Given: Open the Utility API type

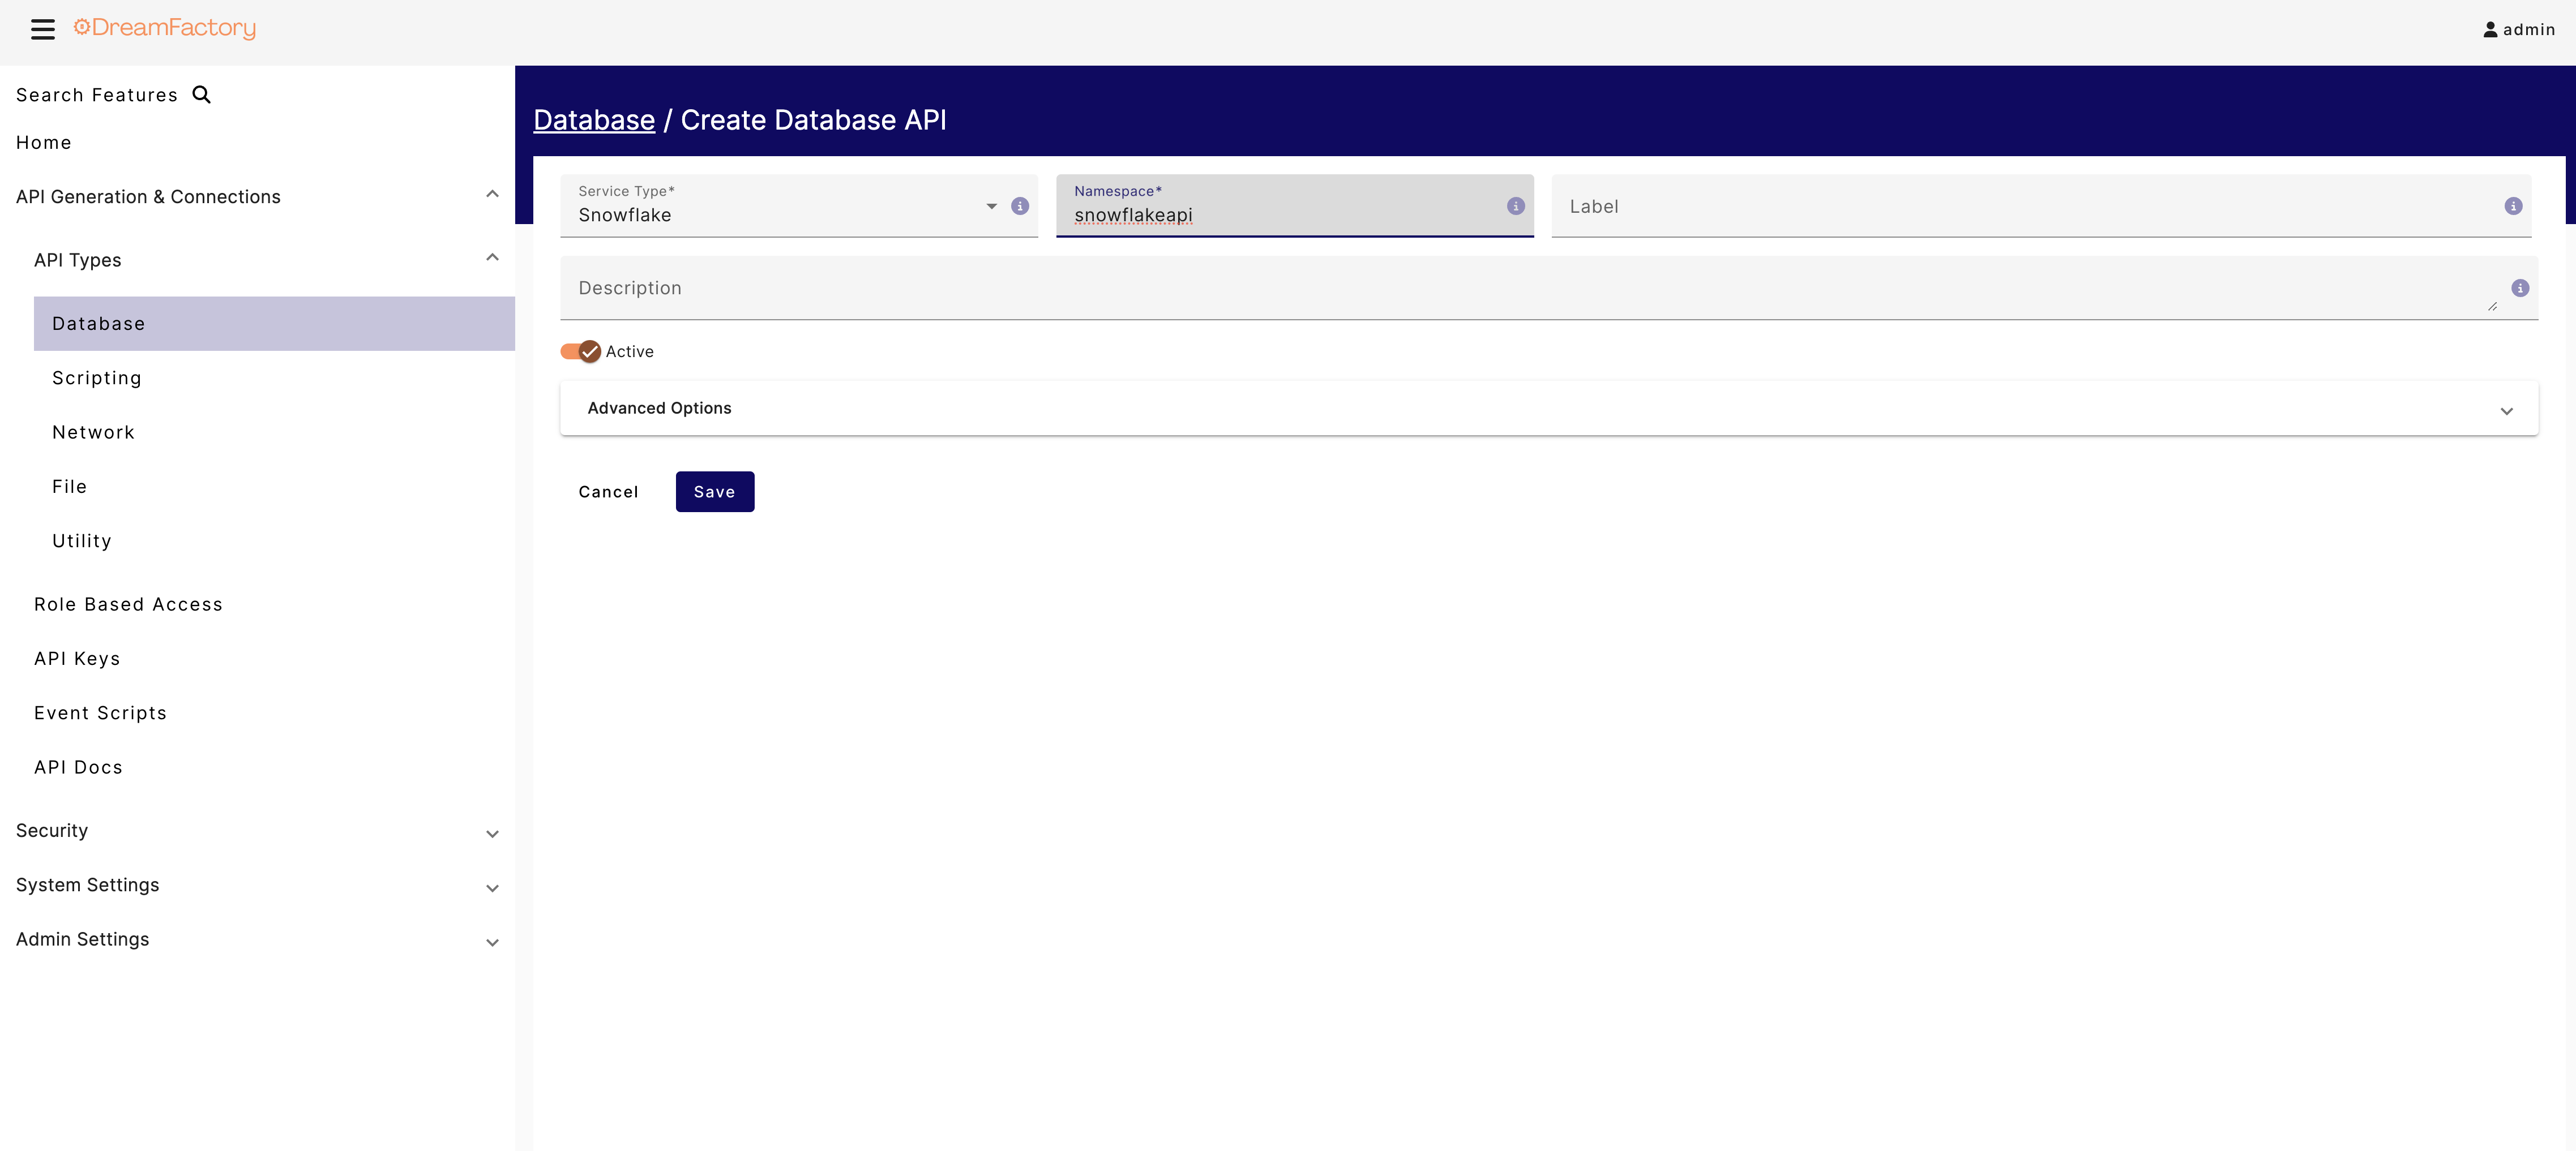Looking at the screenshot, I should (x=82, y=540).
